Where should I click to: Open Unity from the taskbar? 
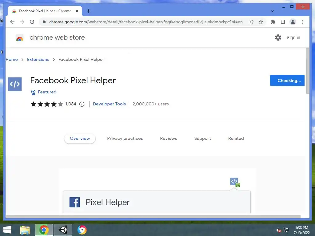(63, 230)
